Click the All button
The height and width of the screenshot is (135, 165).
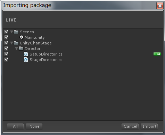tap(15, 126)
